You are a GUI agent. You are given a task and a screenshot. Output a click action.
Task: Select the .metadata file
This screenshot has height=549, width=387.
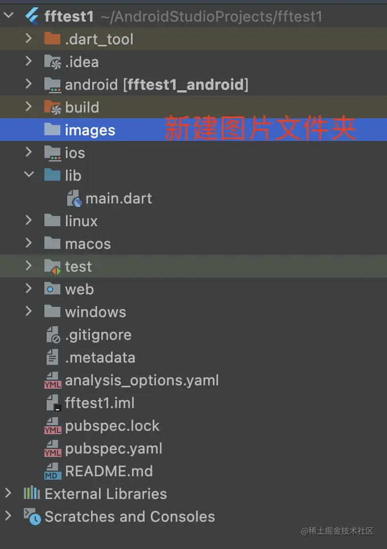[100, 357]
